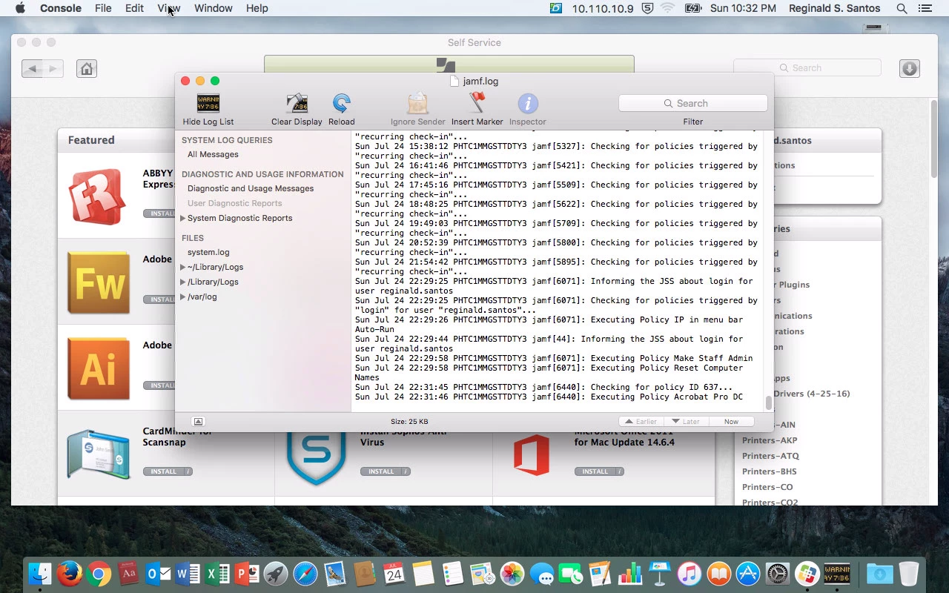The image size is (949, 593).
Task: Open the File menu
Action: click(x=103, y=8)
